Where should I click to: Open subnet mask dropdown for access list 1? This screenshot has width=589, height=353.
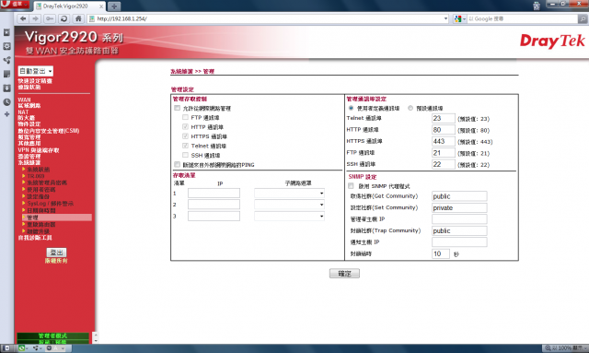click(289, 194)
